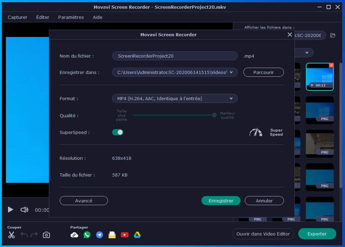The image size is (345, 247).
Task: Upload to Google Drive
Action: 137,235
